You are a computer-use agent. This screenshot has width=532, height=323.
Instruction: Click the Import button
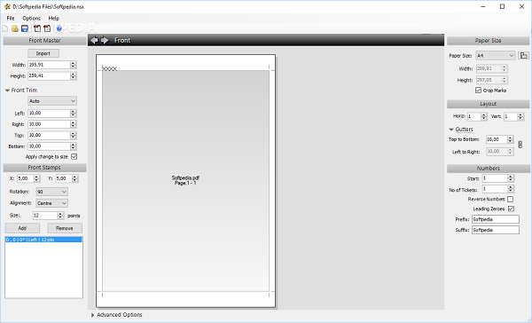click(43, 53)
